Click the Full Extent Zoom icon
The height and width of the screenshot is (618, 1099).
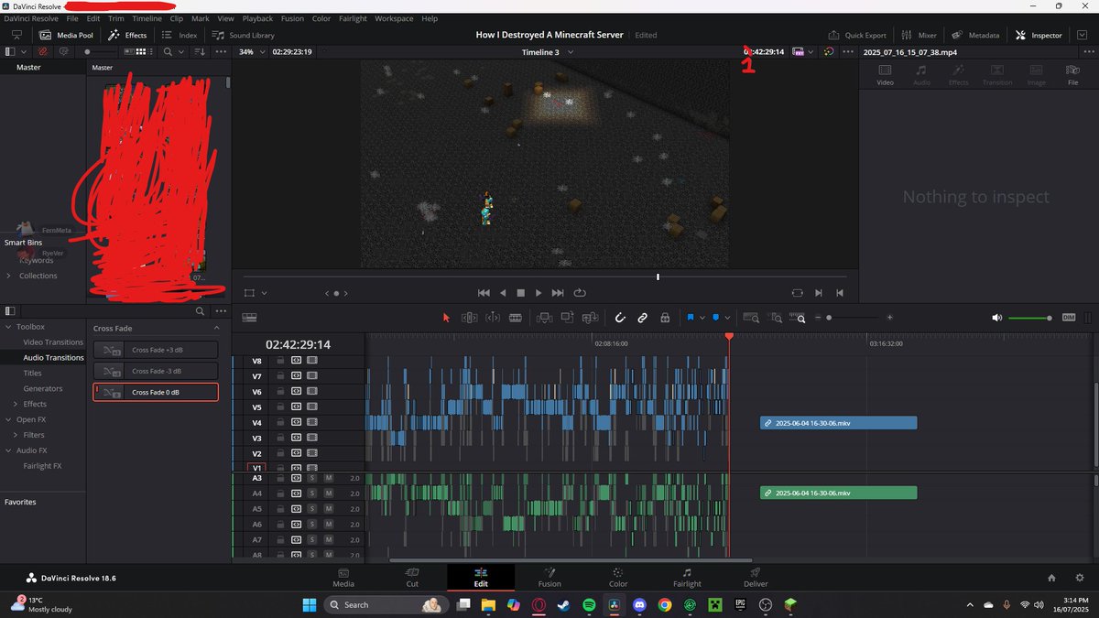point(751,318)
